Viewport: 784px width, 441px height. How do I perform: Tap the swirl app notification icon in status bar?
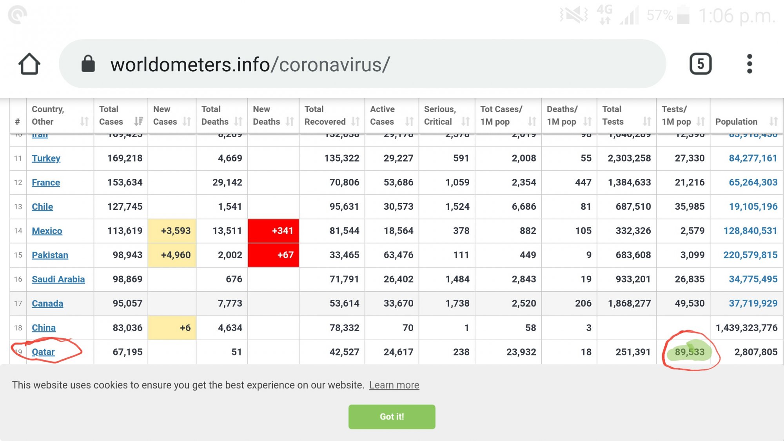click(18, 15)
